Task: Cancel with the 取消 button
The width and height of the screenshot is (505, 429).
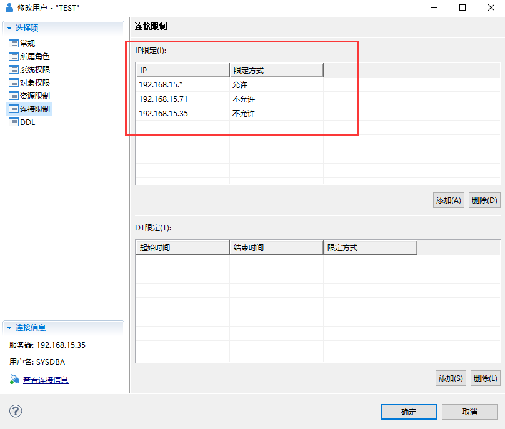Action: (x=469, y=412)
